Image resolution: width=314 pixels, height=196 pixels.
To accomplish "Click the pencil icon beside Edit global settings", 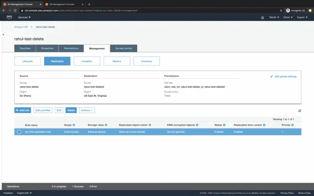I will [271, 77].
